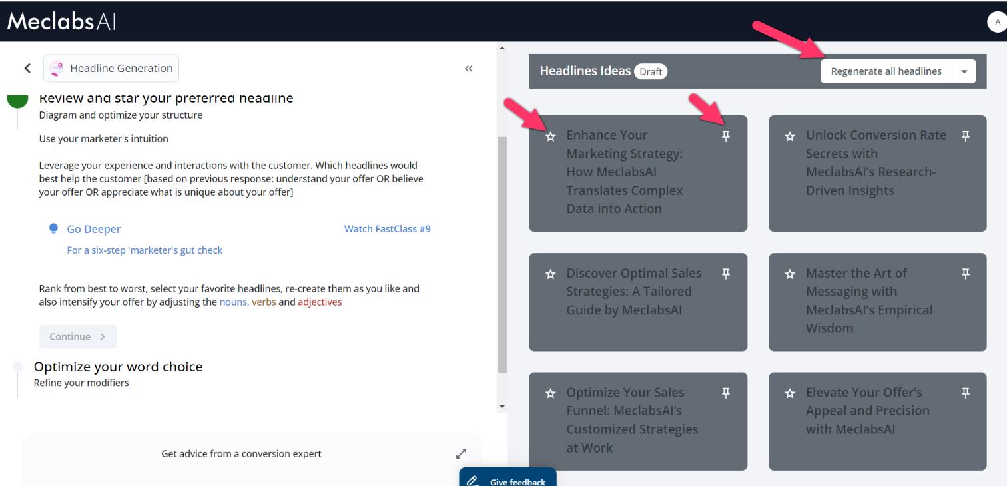1007x486 pixels.
Task: Click the scrollbar up arrow
Action: (502, 48)
